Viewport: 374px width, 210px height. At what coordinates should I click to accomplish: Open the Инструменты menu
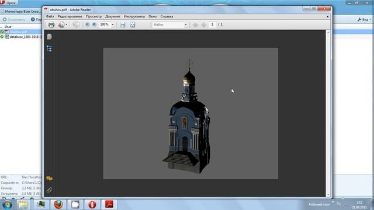134,16
